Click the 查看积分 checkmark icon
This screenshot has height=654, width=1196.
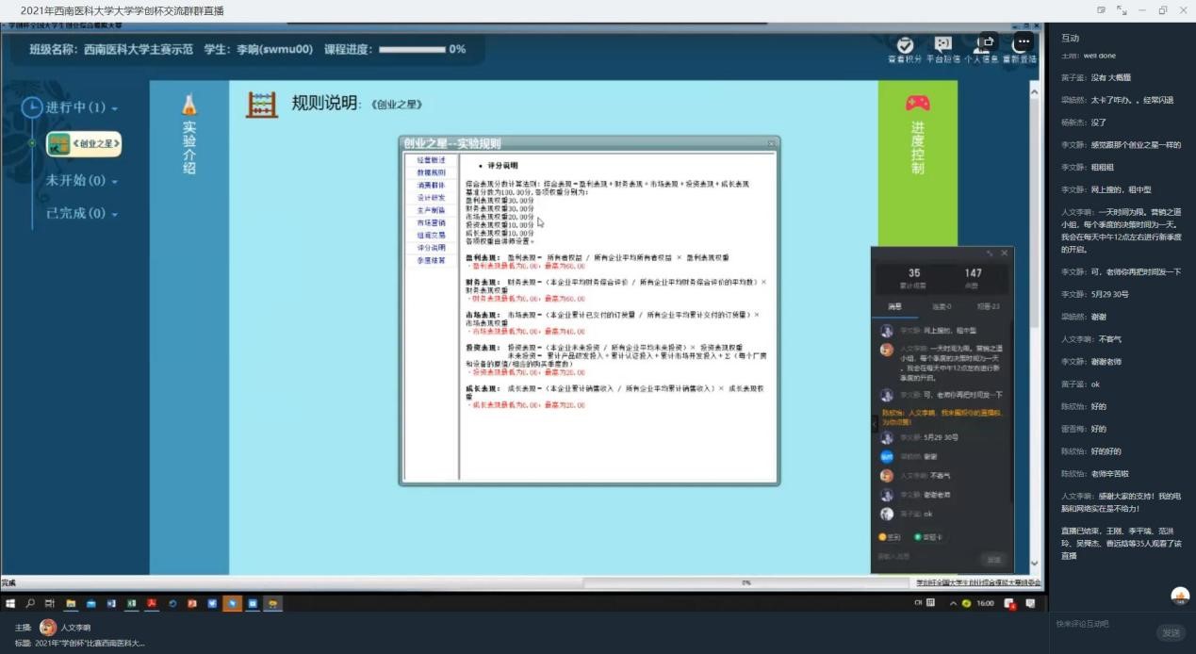pyautogui.click(x=905, y=44)
